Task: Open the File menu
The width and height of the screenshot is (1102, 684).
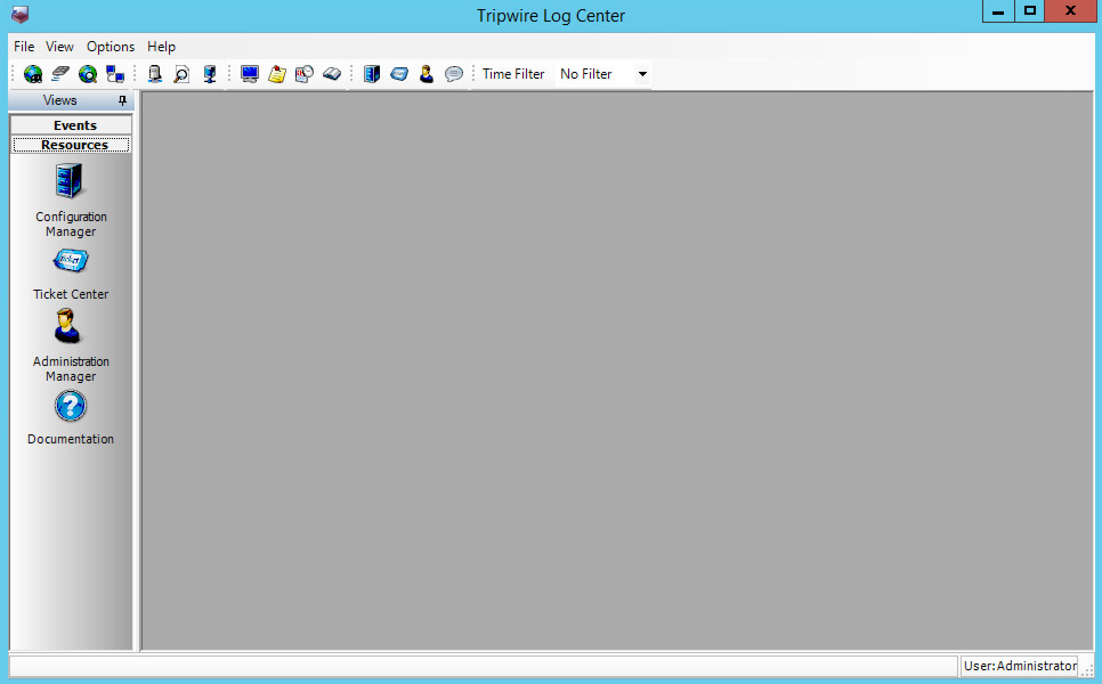Action: click(x=24, y=47)
